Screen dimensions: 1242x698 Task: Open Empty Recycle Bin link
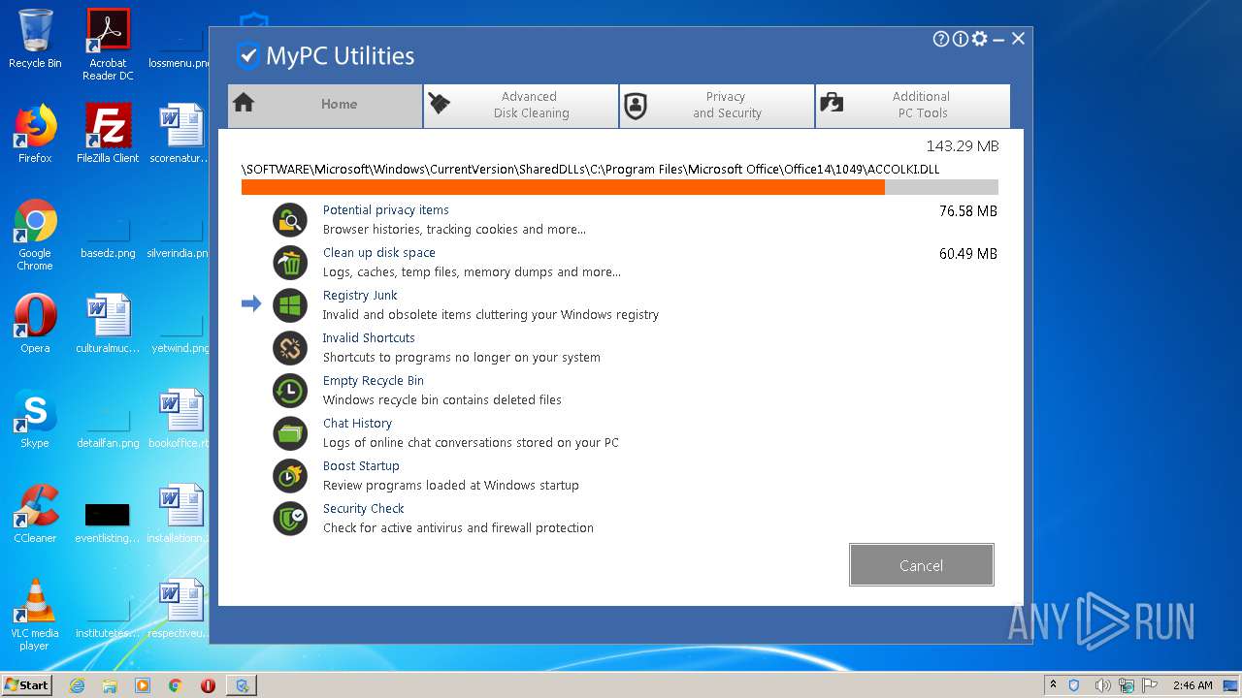coord(373,380)
